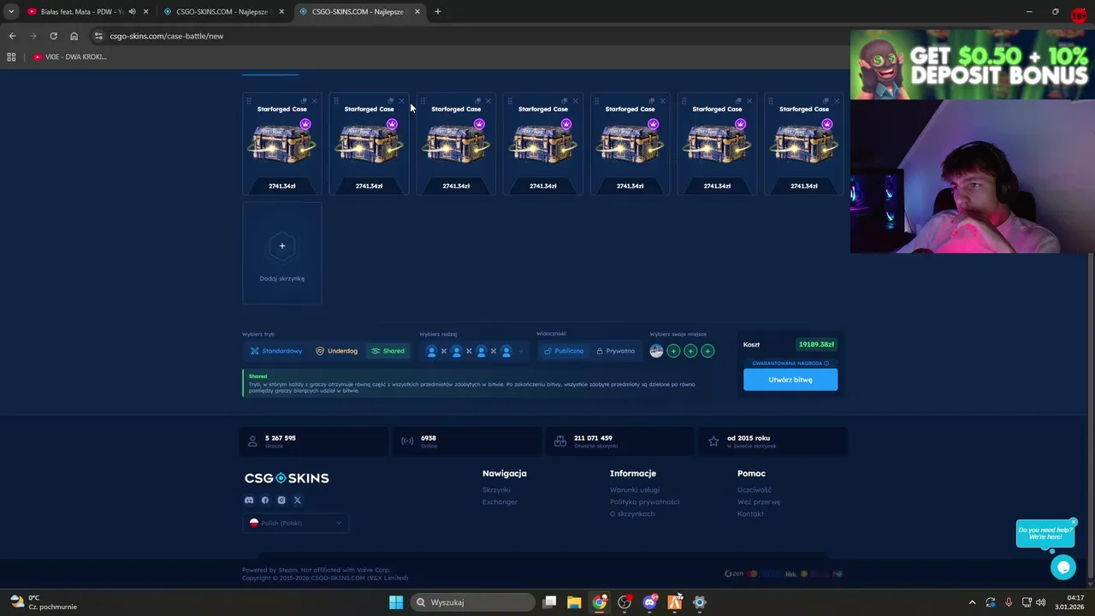1095x616 pixels.
Task: Pick the second seat plus icon
Action: tap(673, 351)
